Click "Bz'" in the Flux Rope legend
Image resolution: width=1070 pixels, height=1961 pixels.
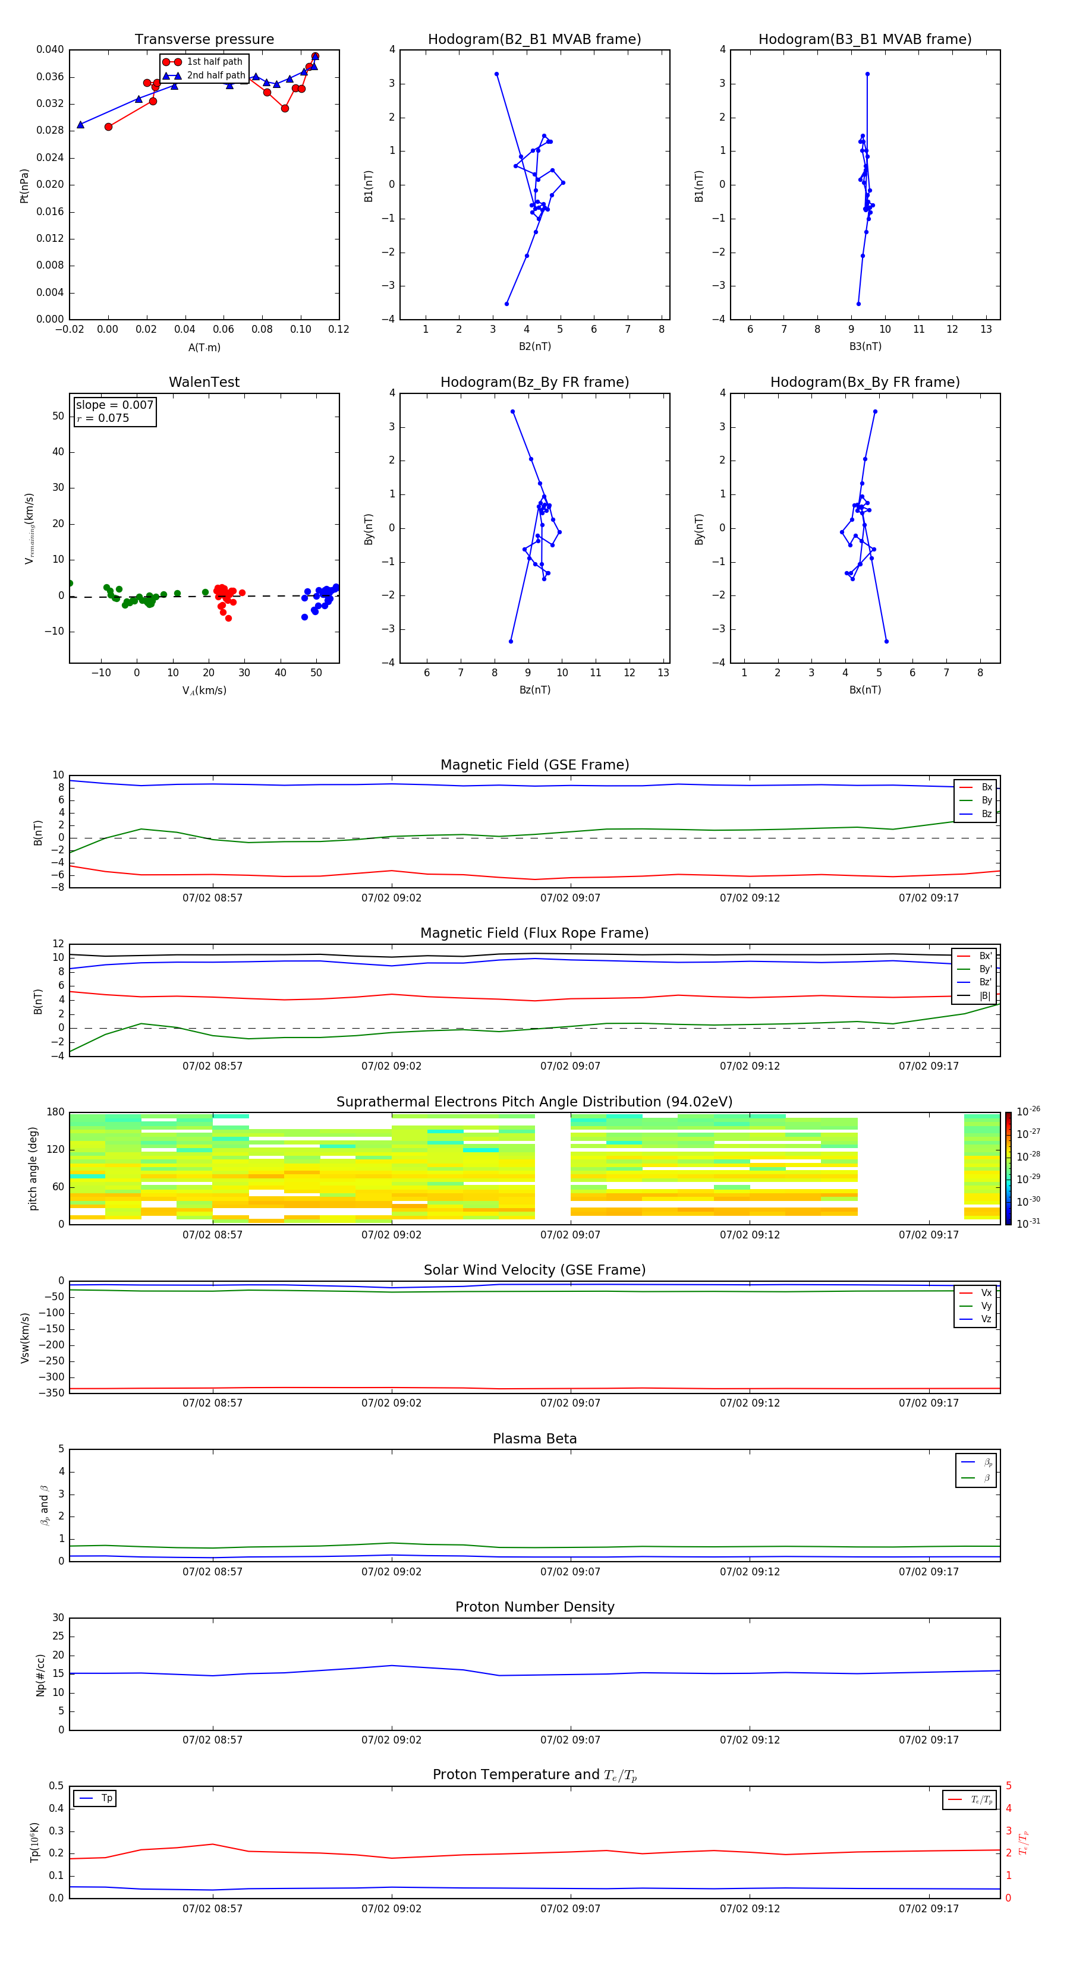975,982
